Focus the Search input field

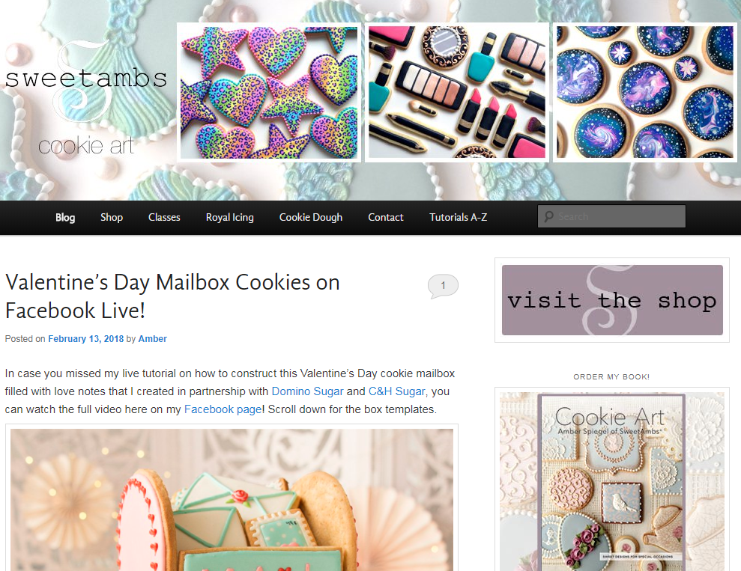coord(611,216)
